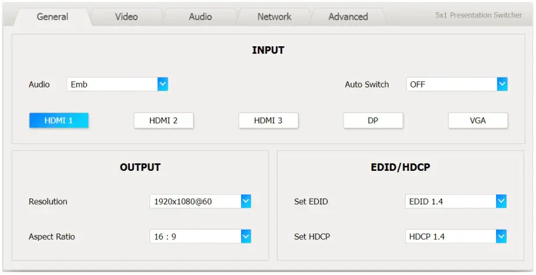Switch to the Video tab

[x=126, y=17]
